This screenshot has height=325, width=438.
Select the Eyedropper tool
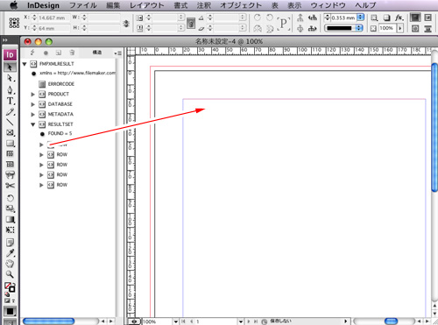(x=10, y=253)
